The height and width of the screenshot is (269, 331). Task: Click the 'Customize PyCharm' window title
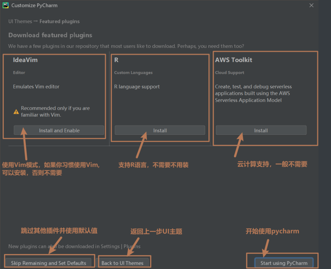34,6
